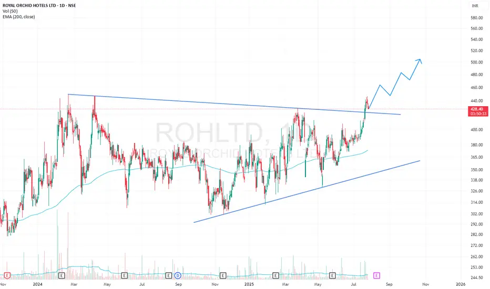Click the 540.00 price axis label
The width and height of the screenshot is (490, 289).
tap(477, 39)
